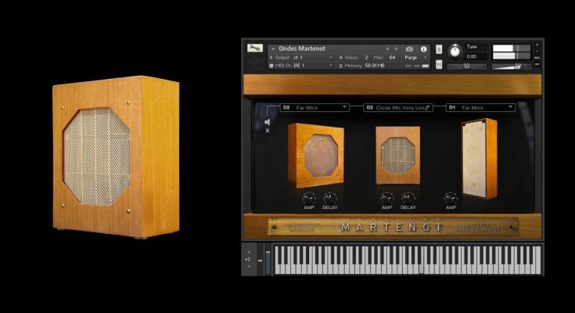
Task: Click the D2 speaker's AMP knob
Action: click(x=386, y=198)
